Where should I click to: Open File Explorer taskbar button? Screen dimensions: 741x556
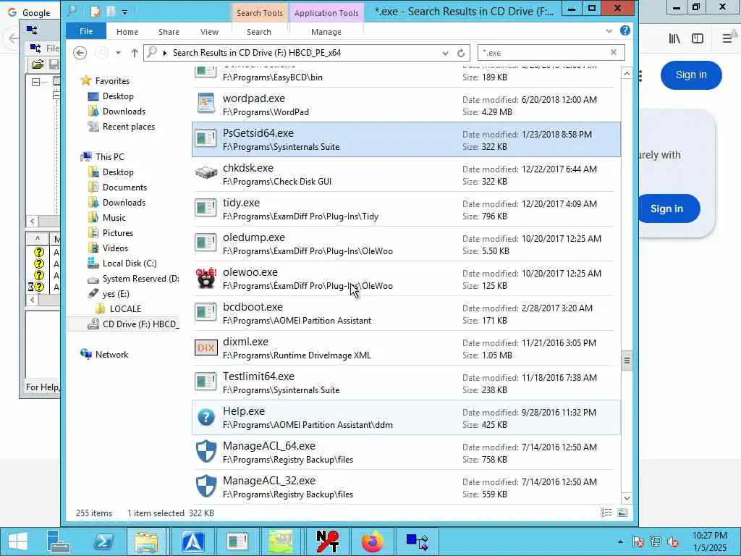click(146, 542)
